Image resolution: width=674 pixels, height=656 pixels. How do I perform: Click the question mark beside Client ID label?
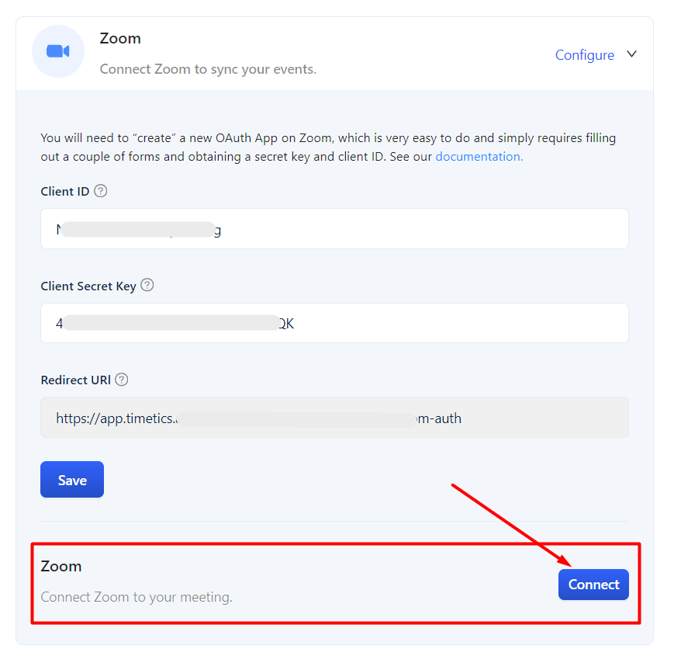101,191
